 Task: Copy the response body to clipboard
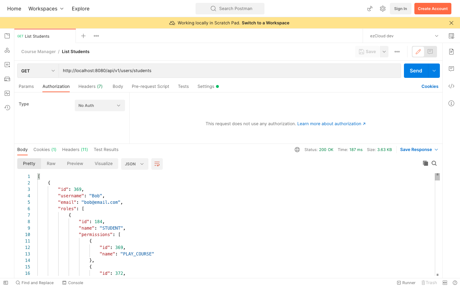click(x=425, y=163)
